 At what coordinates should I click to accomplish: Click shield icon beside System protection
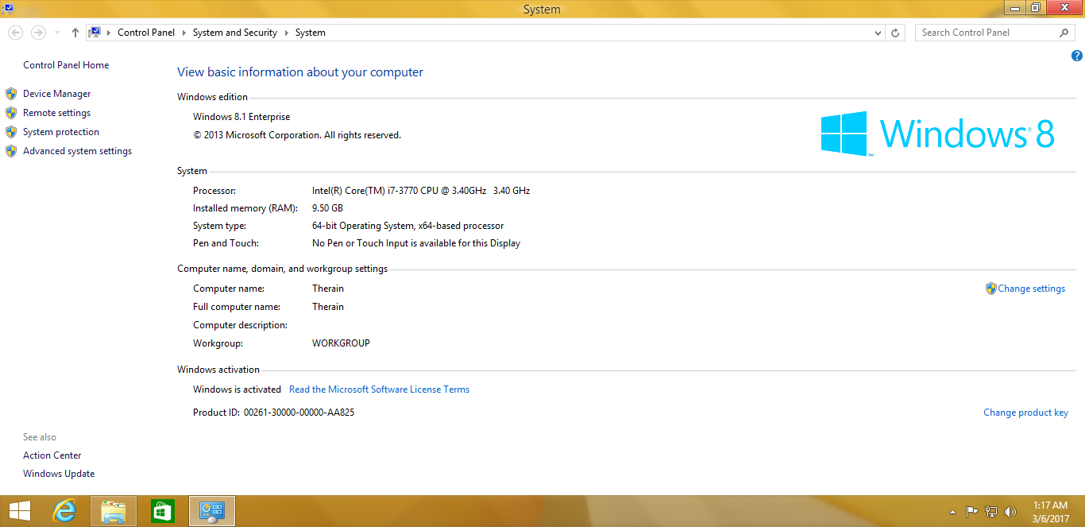11,132
